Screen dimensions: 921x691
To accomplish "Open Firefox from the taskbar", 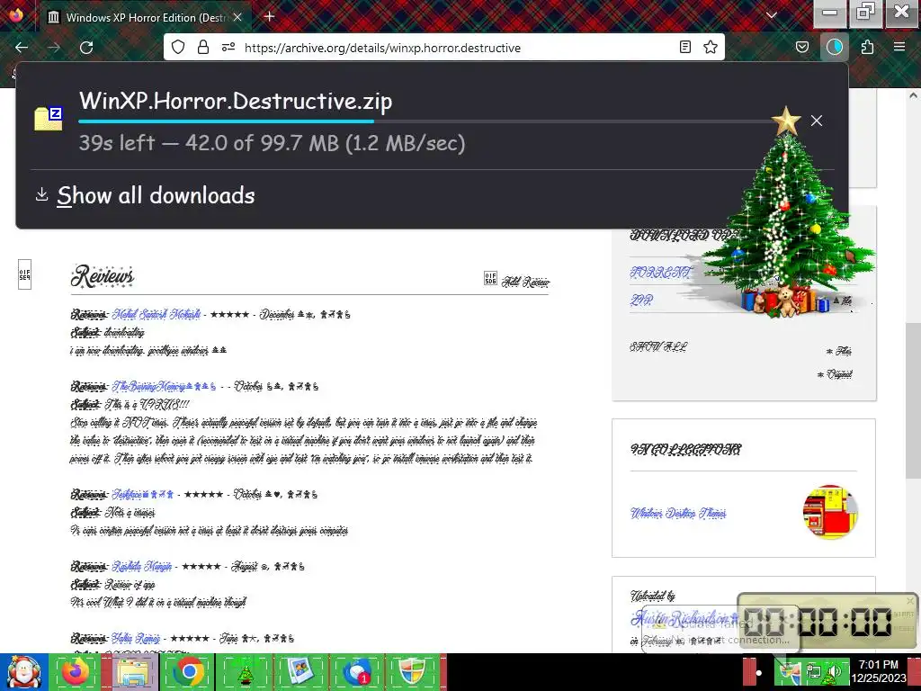I will click(76, 671).
